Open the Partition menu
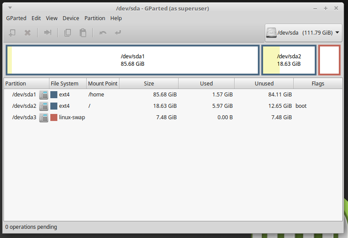This screenshot has width=348, height=238. coord(95,18)
